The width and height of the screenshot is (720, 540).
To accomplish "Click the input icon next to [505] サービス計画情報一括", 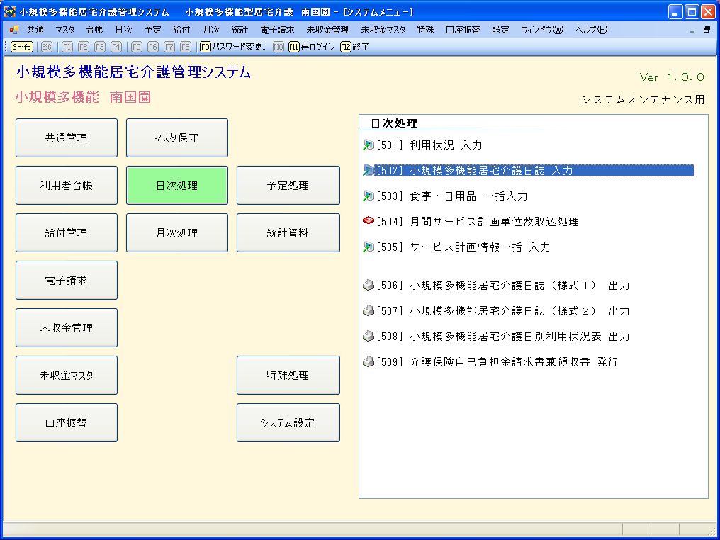I will [368, 247].
